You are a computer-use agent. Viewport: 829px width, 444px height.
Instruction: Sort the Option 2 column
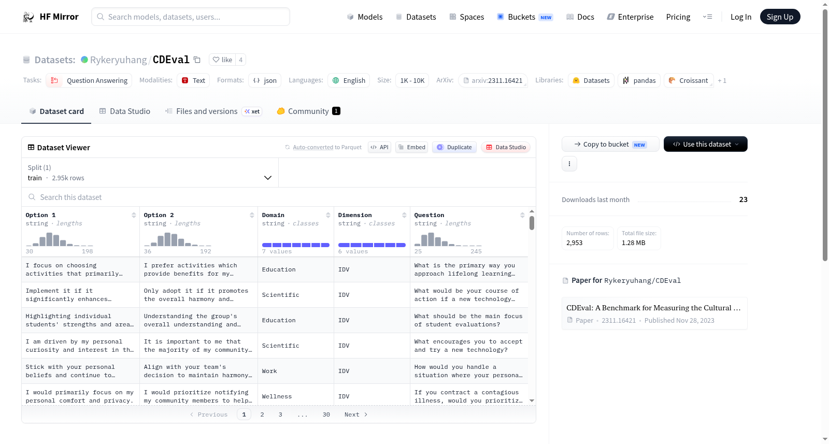[252, 215]
